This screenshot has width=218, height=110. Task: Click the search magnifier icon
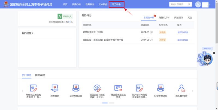(x=189, y=4)
